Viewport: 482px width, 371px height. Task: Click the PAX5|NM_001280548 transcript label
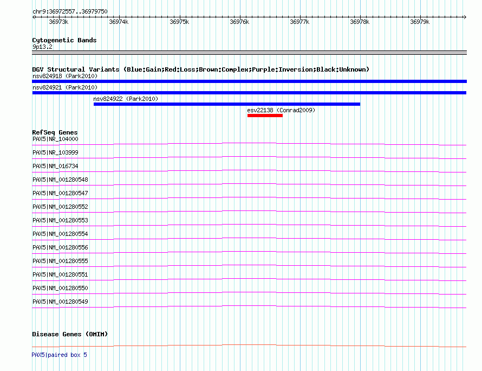(60, 180)
